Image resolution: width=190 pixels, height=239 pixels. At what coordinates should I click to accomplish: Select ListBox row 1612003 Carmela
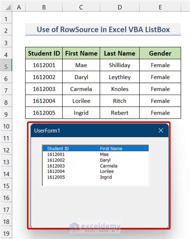click(x=96, y=166)
